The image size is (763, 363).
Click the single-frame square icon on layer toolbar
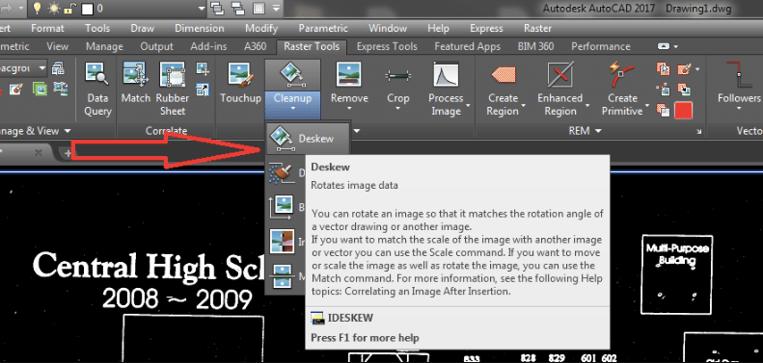(259, 9)
